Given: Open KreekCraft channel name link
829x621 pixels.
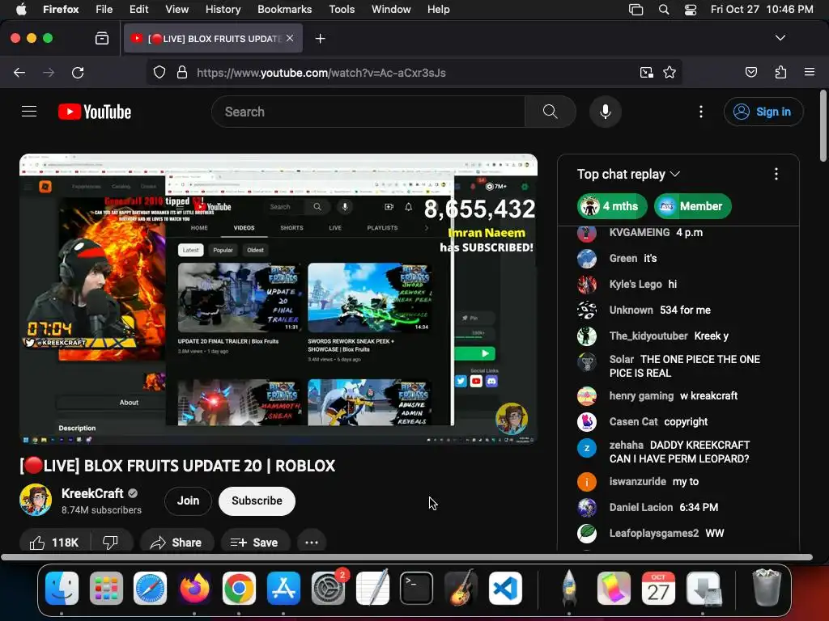Looking at the screenshot, I should point(92,493).
